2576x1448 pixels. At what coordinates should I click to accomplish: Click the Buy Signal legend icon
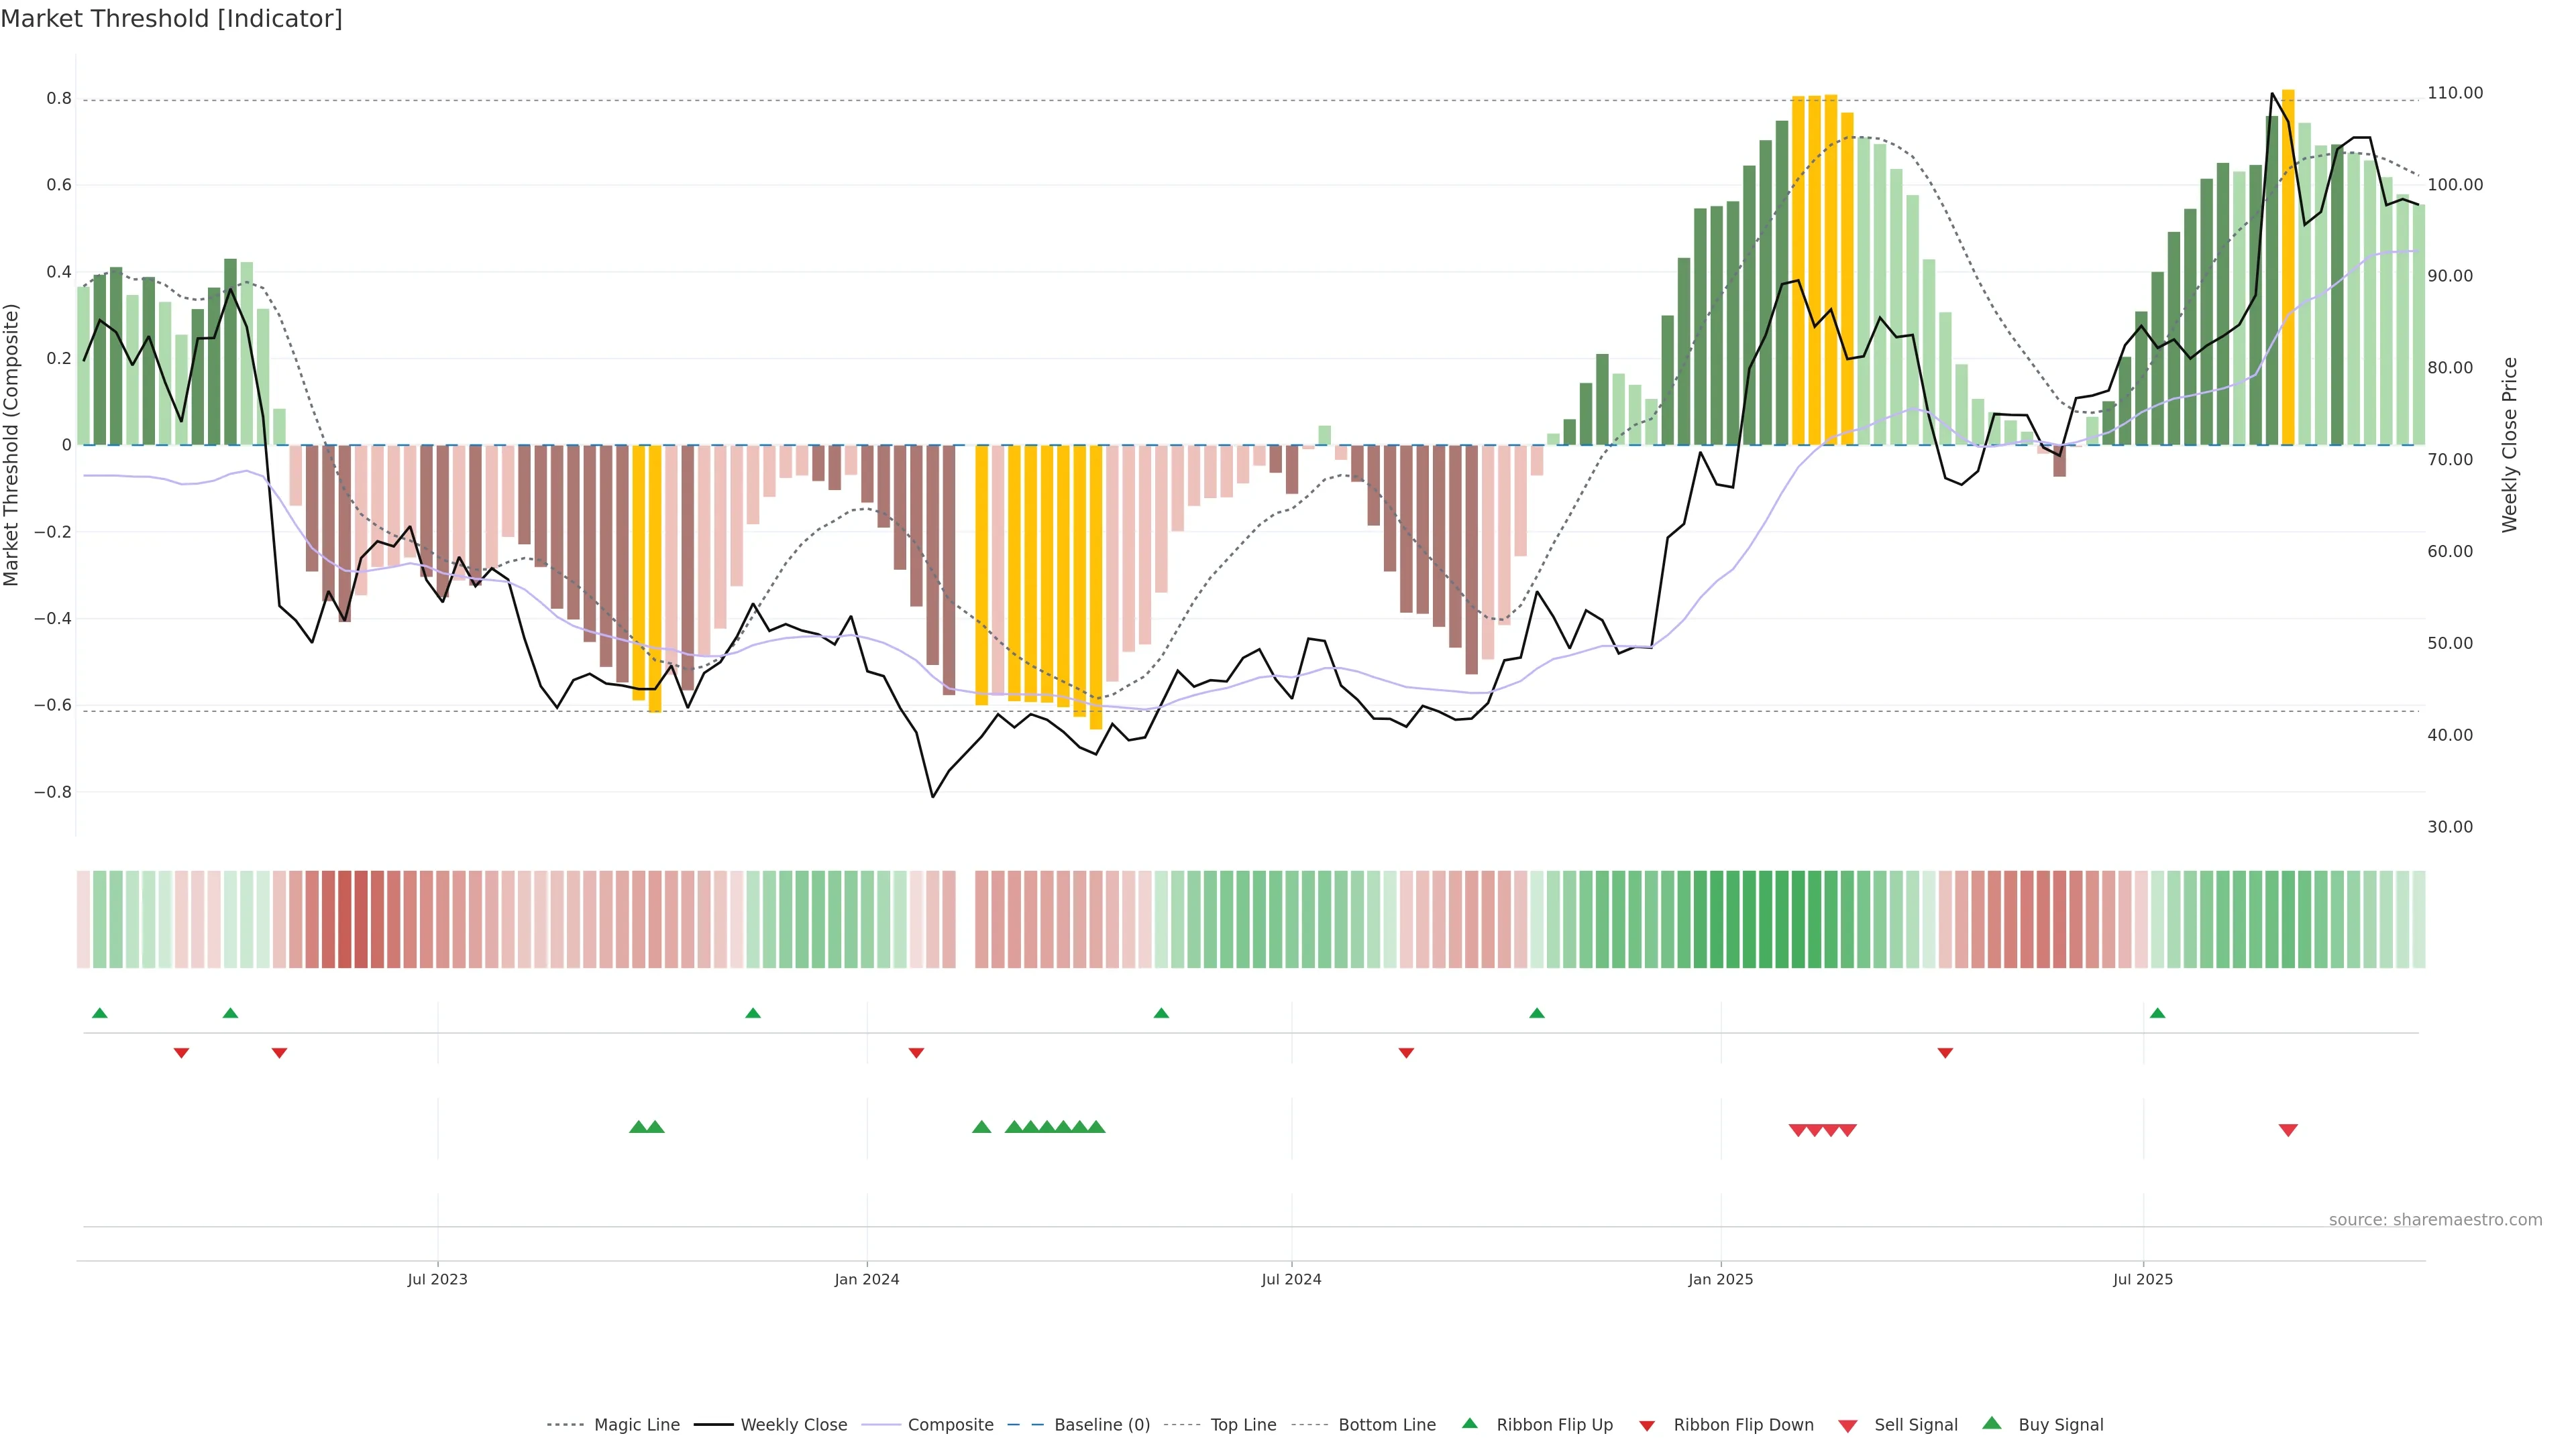pos(1992,1423)
